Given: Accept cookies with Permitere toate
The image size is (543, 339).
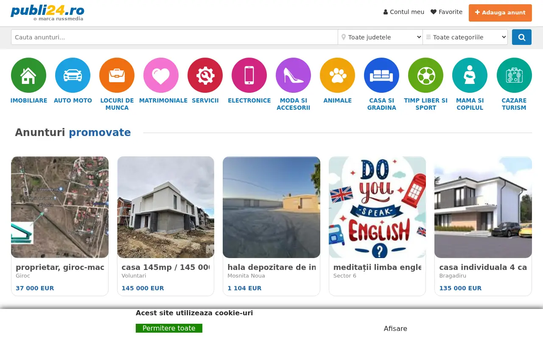Looking at the screenshot, I should 169,328.
